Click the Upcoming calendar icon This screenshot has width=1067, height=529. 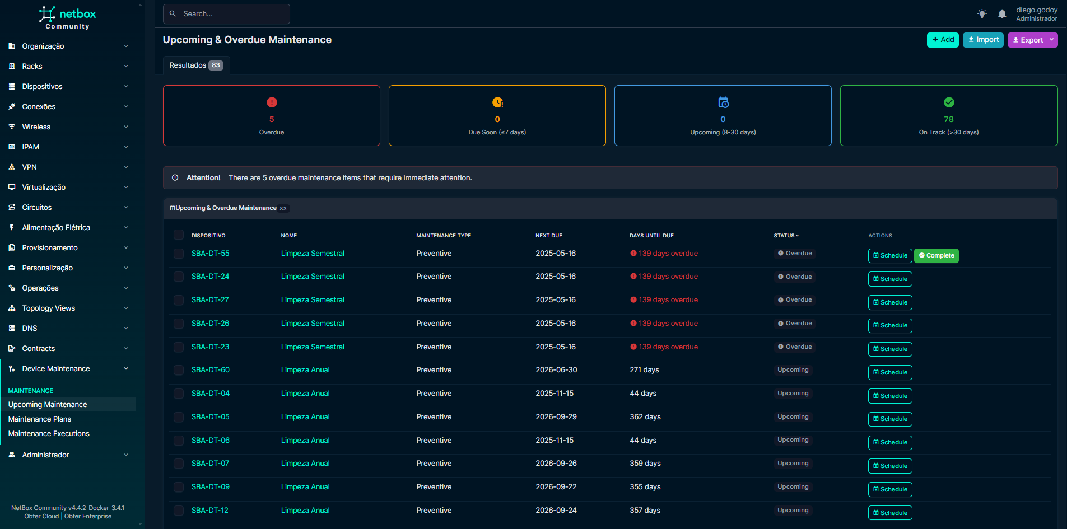pyautogui.click(x=723, y=102)
